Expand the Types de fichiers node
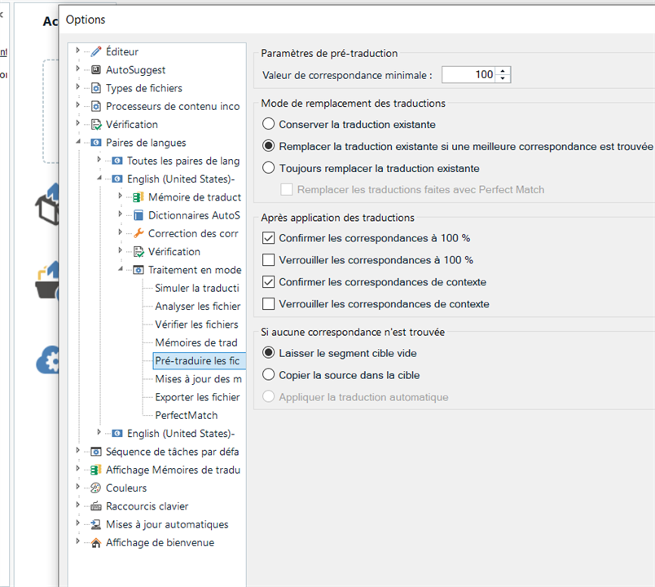Viewport: 655px width, 587px height. click(x=77, y=86)
